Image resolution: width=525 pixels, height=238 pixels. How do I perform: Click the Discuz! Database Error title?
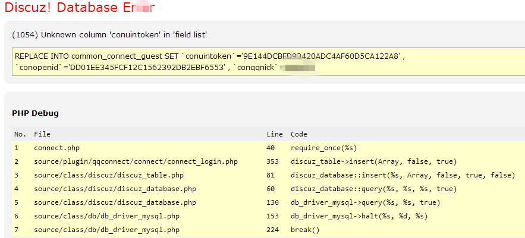click(79, 8)
